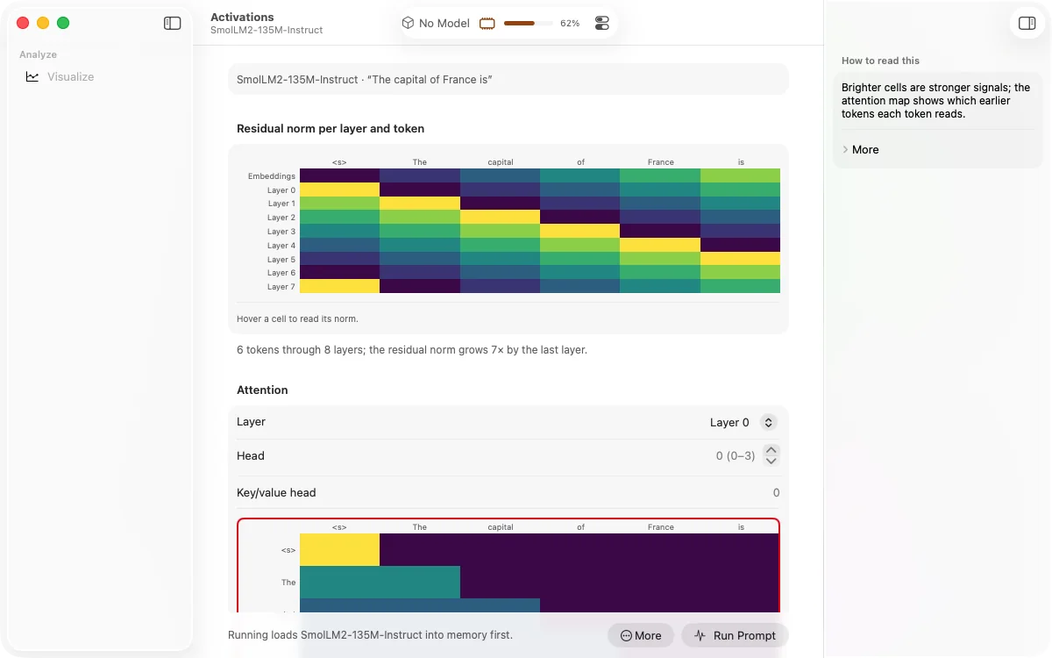Click residual cell Layer 4 row, 'France' column
The width and height of the screenshot is (1052, 658).
pos(660,245)
